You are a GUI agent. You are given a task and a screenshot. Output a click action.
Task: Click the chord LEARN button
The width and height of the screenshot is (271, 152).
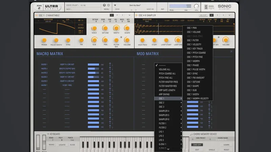[x=226, y=145]
